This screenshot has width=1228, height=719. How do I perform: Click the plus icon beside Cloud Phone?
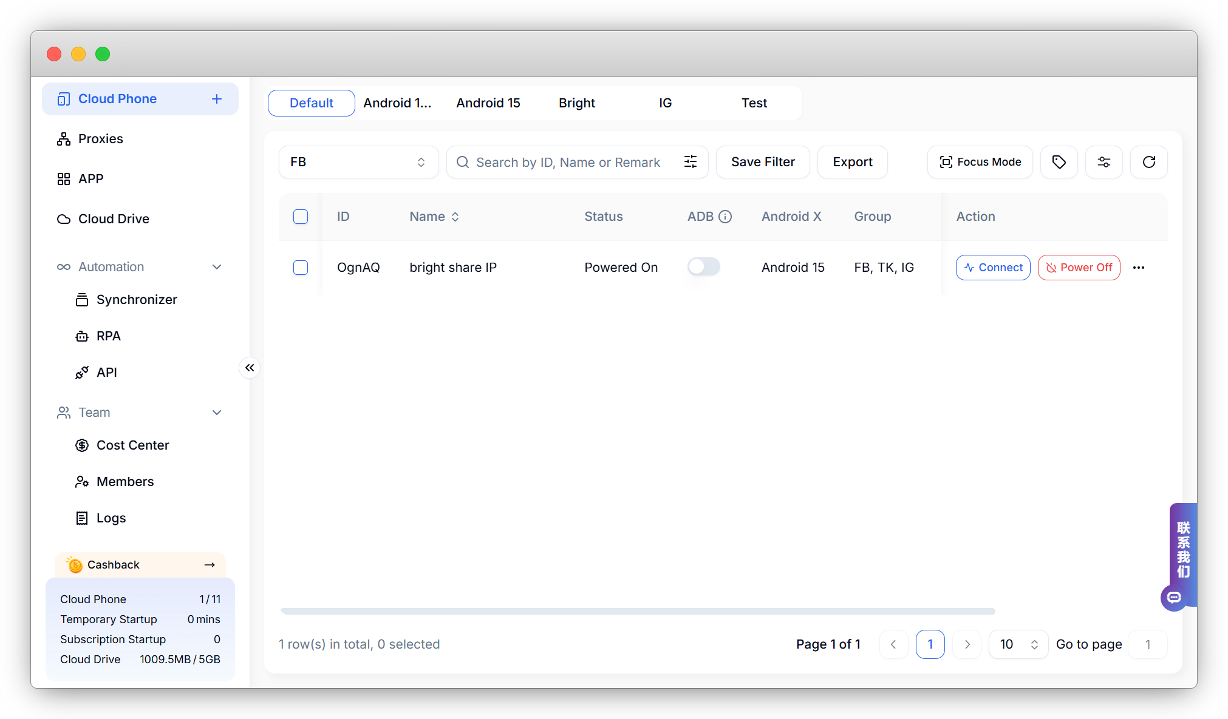click(217, 99)
